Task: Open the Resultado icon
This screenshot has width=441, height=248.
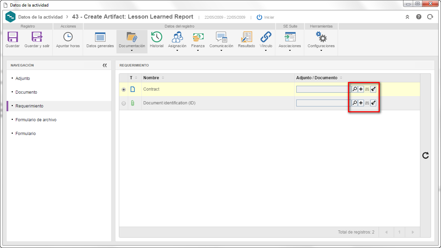Action: (x=247, y=37)
